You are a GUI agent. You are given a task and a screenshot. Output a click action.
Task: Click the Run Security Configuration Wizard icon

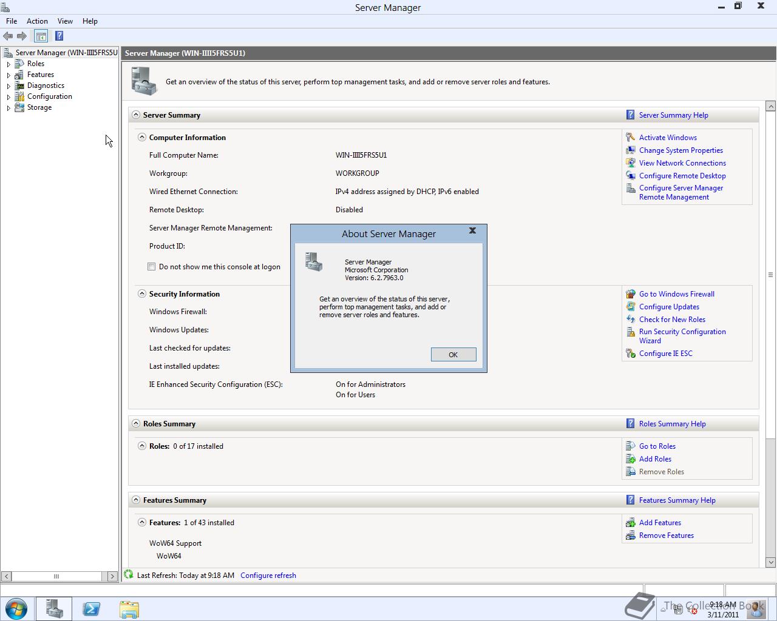pos(631,332)
